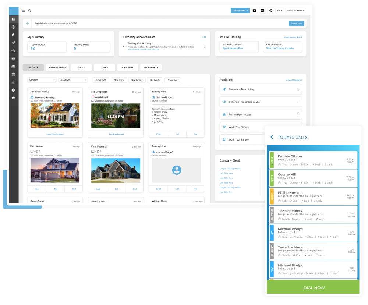368x305 pixels.
Task: Click the search magnifier icon
Action: 29,11
